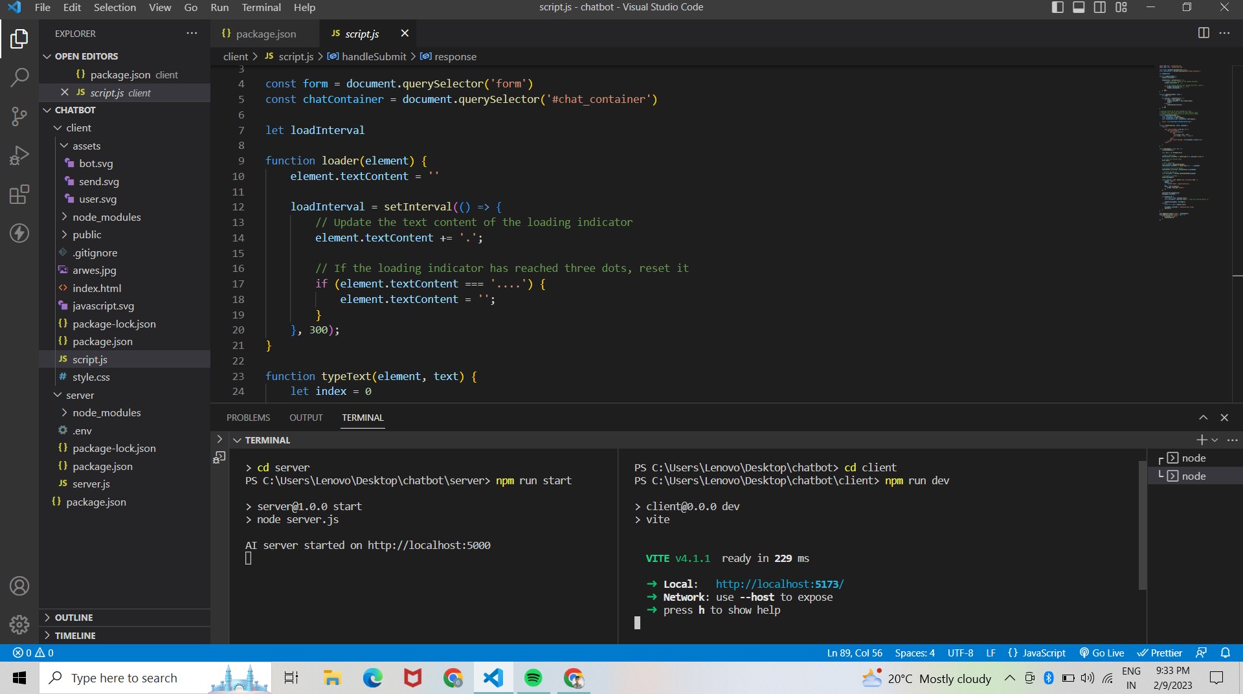The image size is (1243, 694).
Task: Switch to the PROBLEMS tab
Action: [248, 418]
